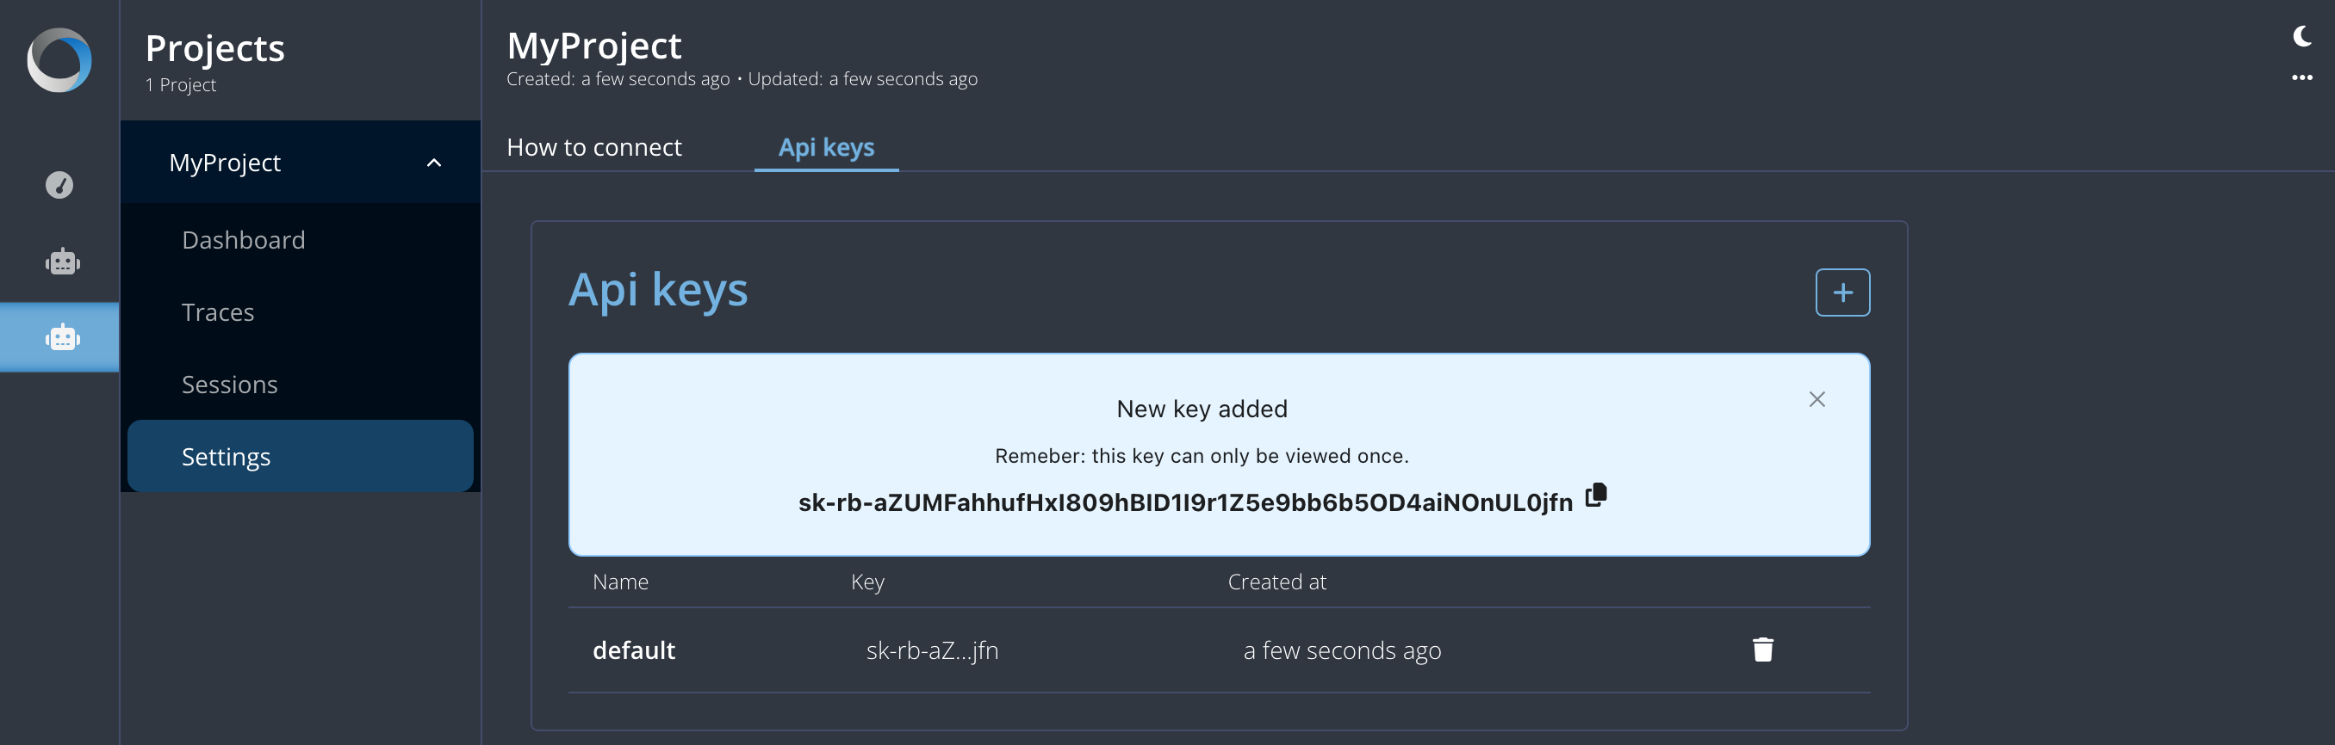Switch to the How to connect tab

(593, 148)
